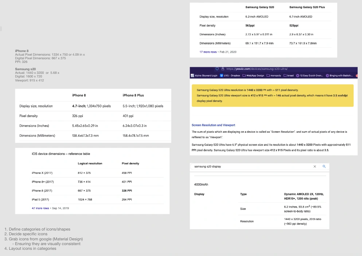The width and height of the screenshot is (362, 256).
Task: Open the Web/App Design bookmark folder
Action: click(x=253, y=76)
